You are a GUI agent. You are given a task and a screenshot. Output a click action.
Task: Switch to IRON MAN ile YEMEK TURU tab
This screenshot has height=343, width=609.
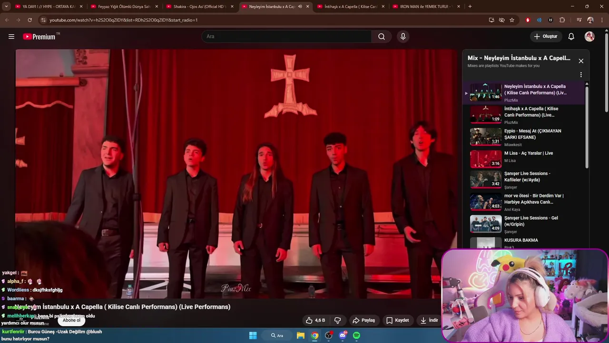426,6
